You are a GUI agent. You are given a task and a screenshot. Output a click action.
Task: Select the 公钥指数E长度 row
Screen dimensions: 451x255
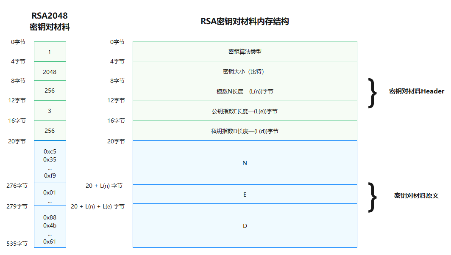[x=245, y=111]
